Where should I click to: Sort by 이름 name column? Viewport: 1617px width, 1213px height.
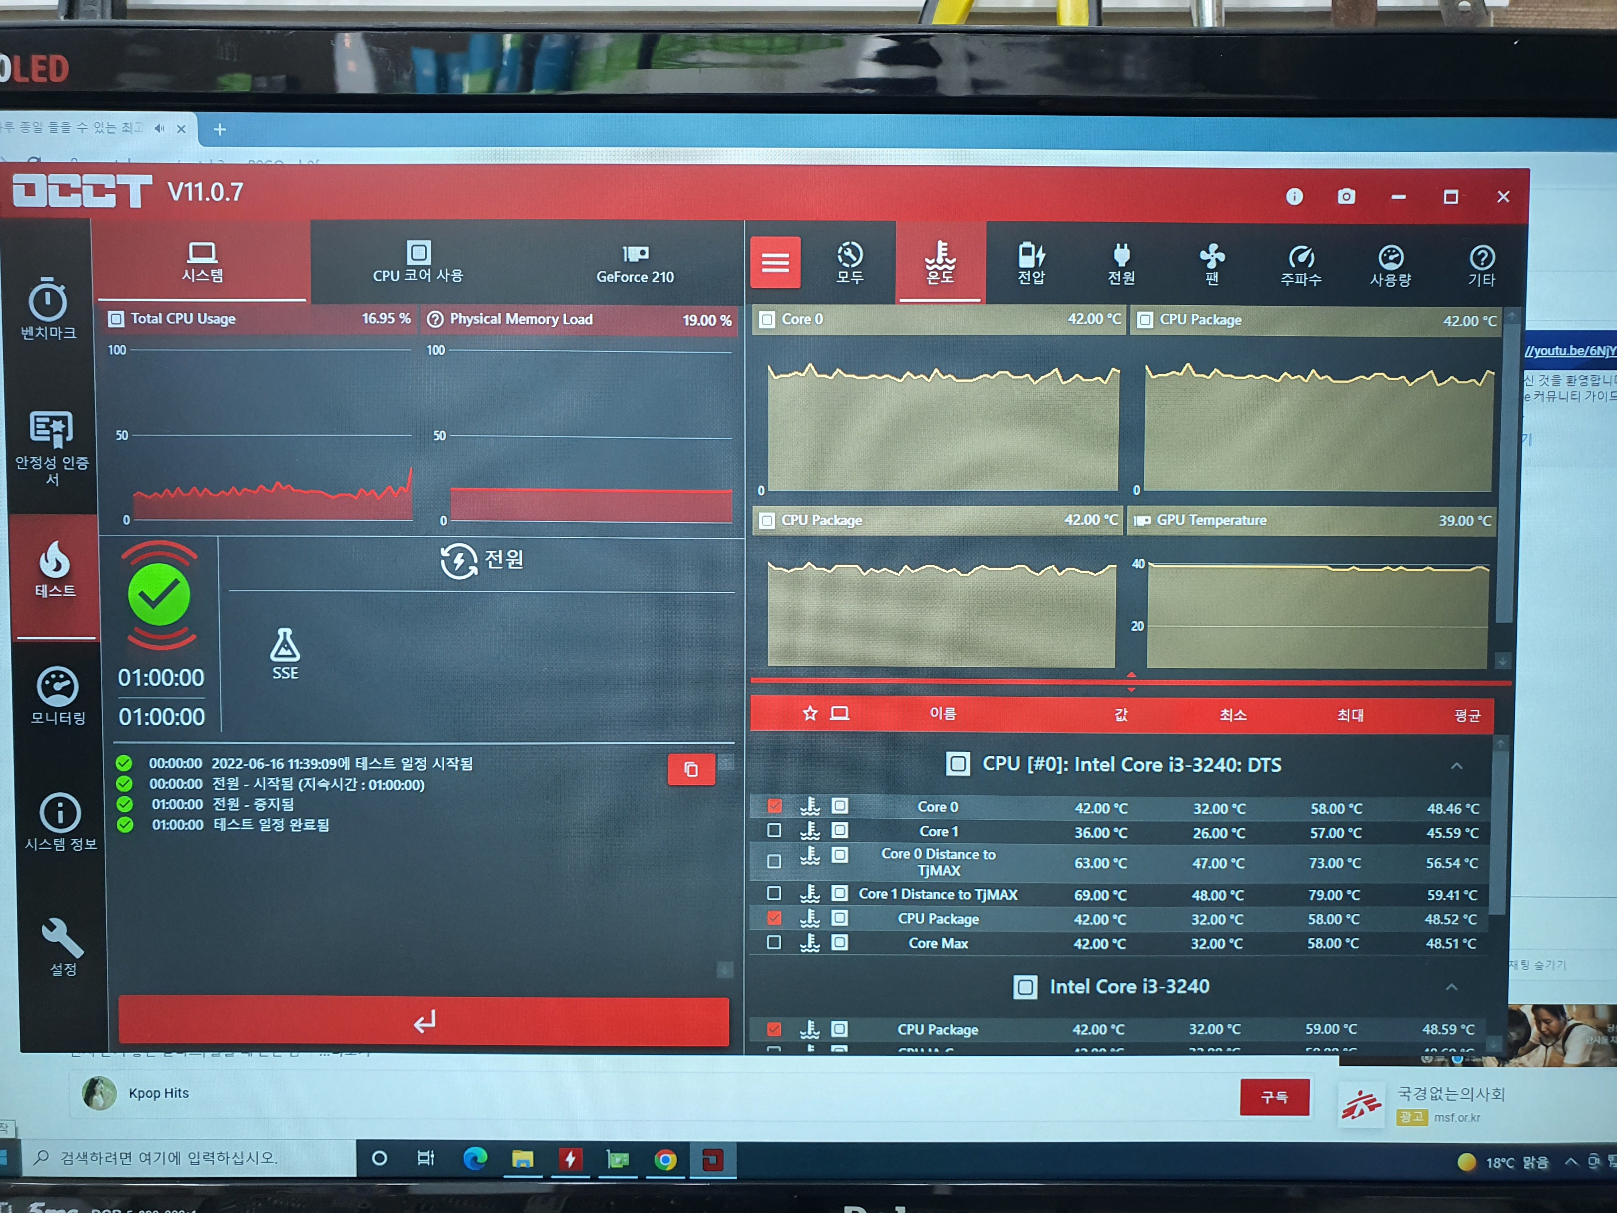[x=943, y=714]
